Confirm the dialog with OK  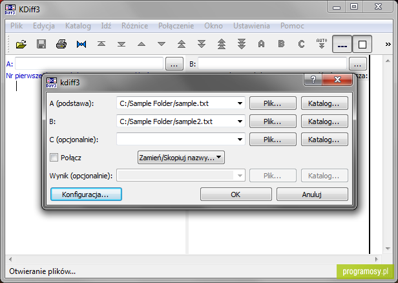point(236,194)
